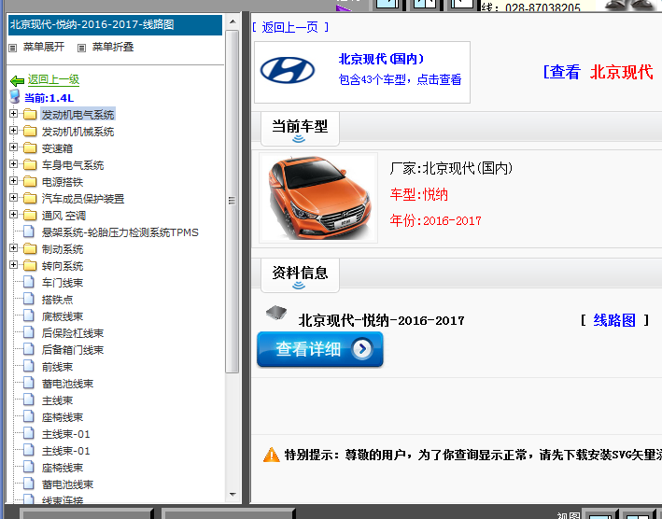The image size is (662, 519).
Task: Click the tree panel scrollbar thumb
Action: pyautogui.click(x=232, y=202)
